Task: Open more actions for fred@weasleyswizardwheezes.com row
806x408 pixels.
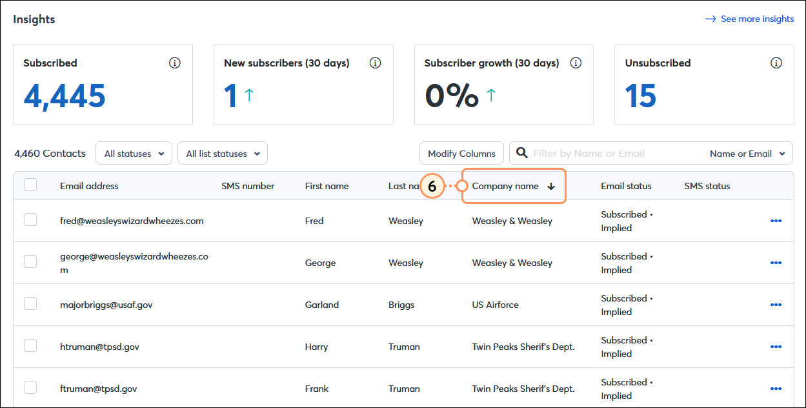Action: pos(776,221)
